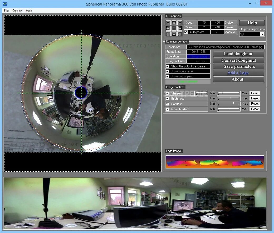The image size is (274, 233).
Task: Click Save parameters button
Action: point(238,66)
